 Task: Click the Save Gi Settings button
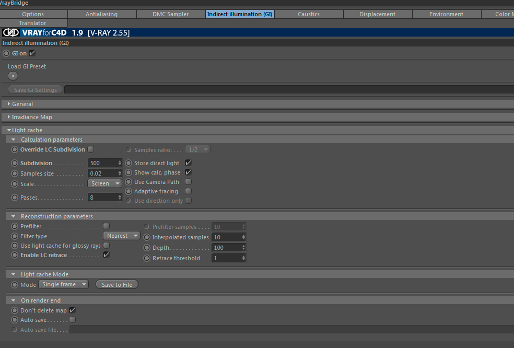(x=36, y=90)
